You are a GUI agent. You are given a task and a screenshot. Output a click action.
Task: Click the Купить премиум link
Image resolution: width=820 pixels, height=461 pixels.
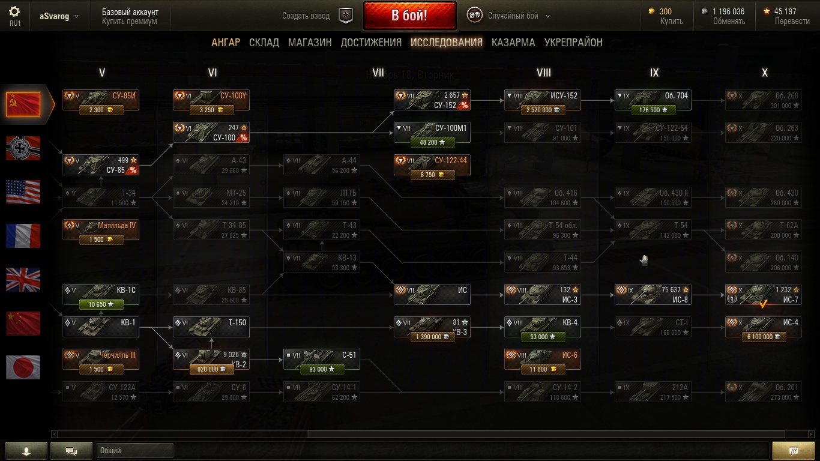(x=130, y=21)
